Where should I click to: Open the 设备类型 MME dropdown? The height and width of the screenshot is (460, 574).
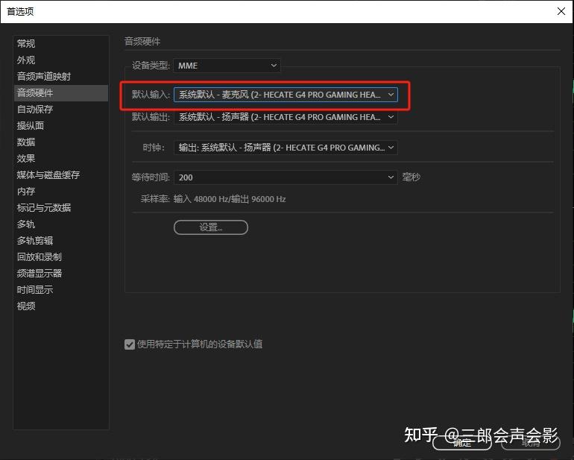point(227,66)
